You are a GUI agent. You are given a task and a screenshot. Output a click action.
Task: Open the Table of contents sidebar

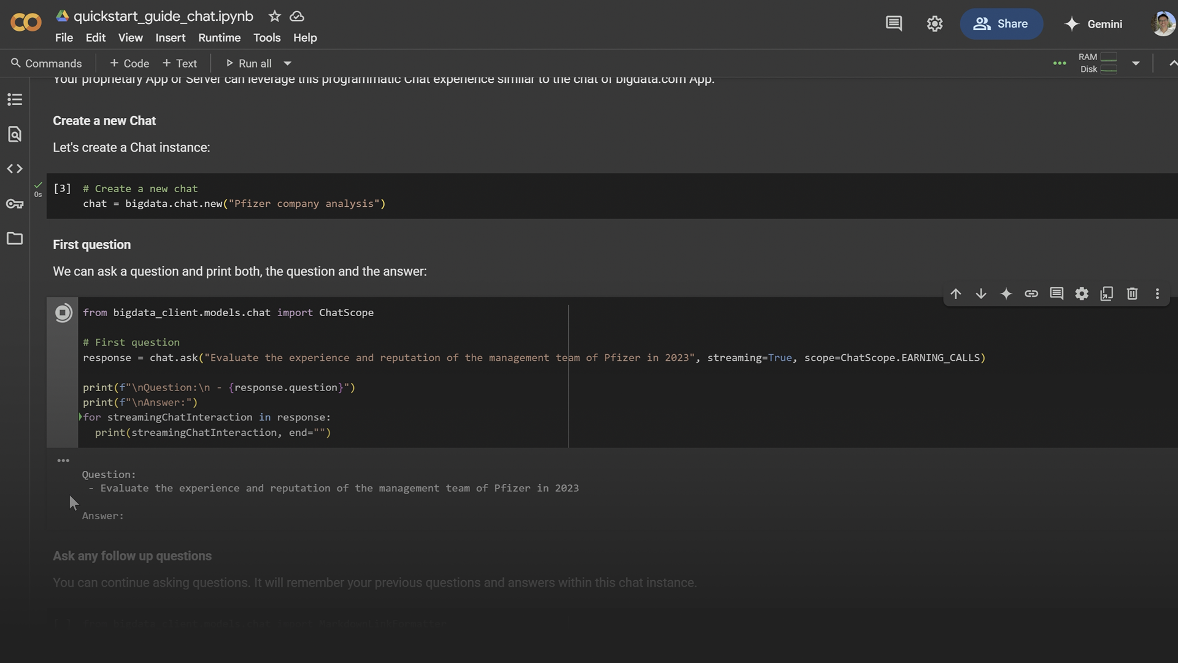[15, 99]
